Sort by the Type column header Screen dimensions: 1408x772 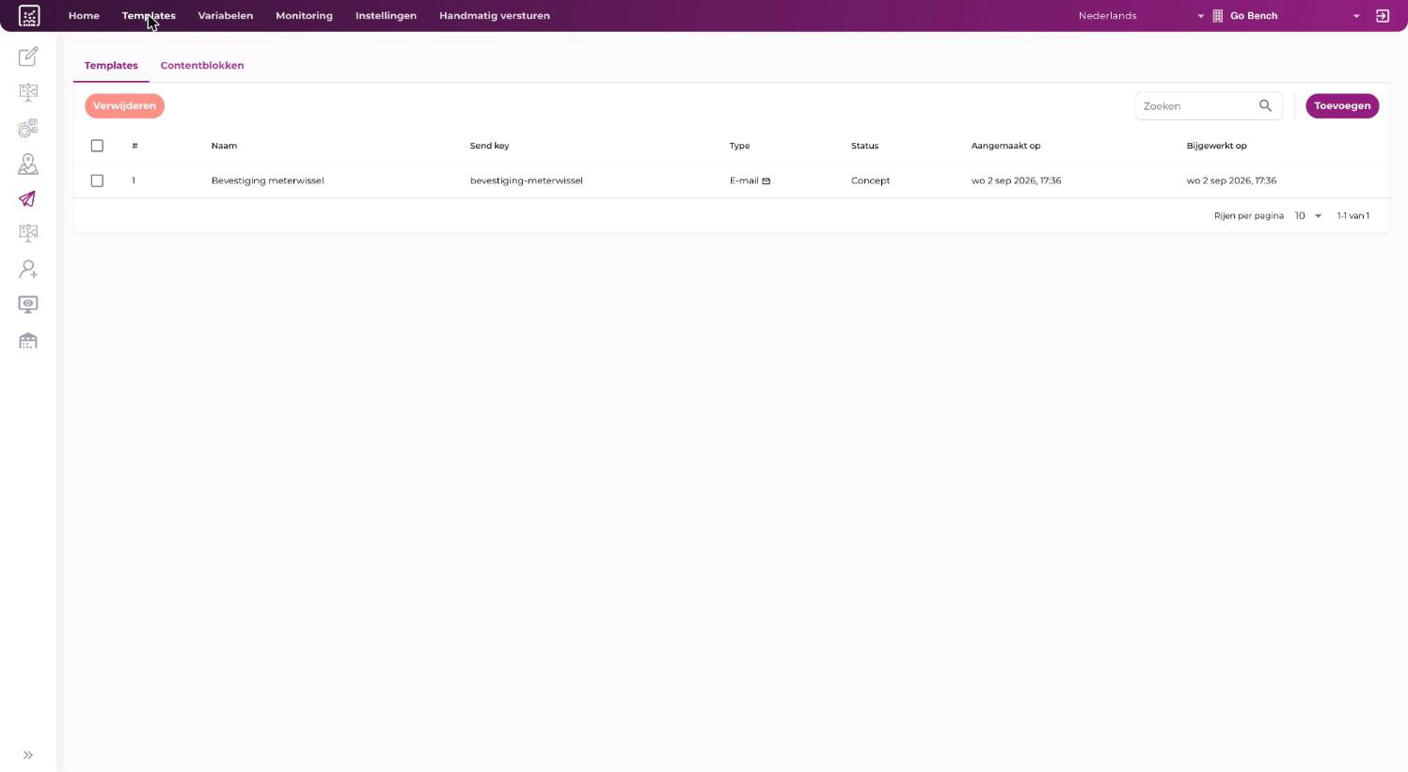(x=739, y=146)
